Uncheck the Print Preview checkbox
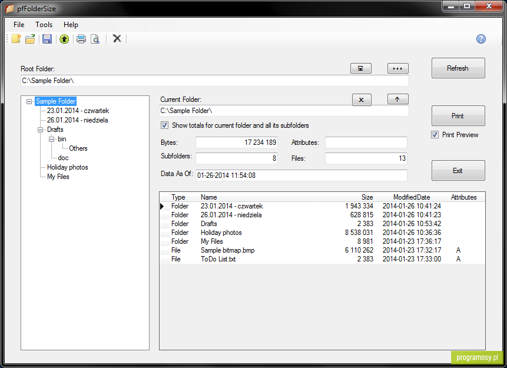Screen dimensions: 507x368 (435, 134)
